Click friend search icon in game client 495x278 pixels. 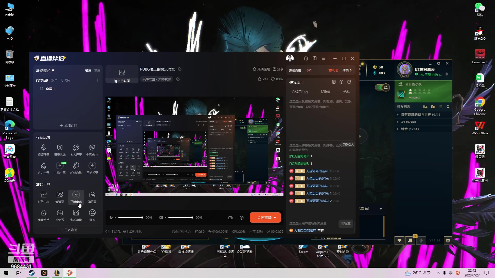pos(448,107)
